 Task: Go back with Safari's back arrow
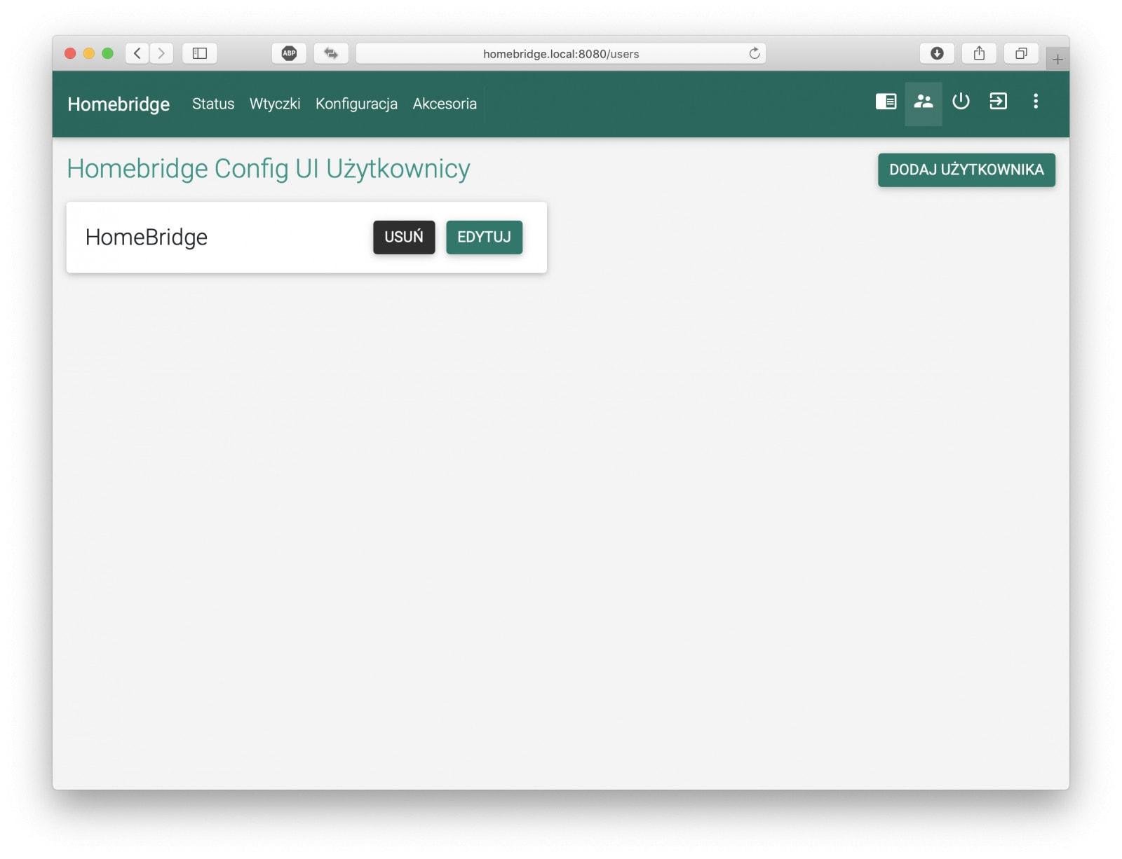point(137,53)
